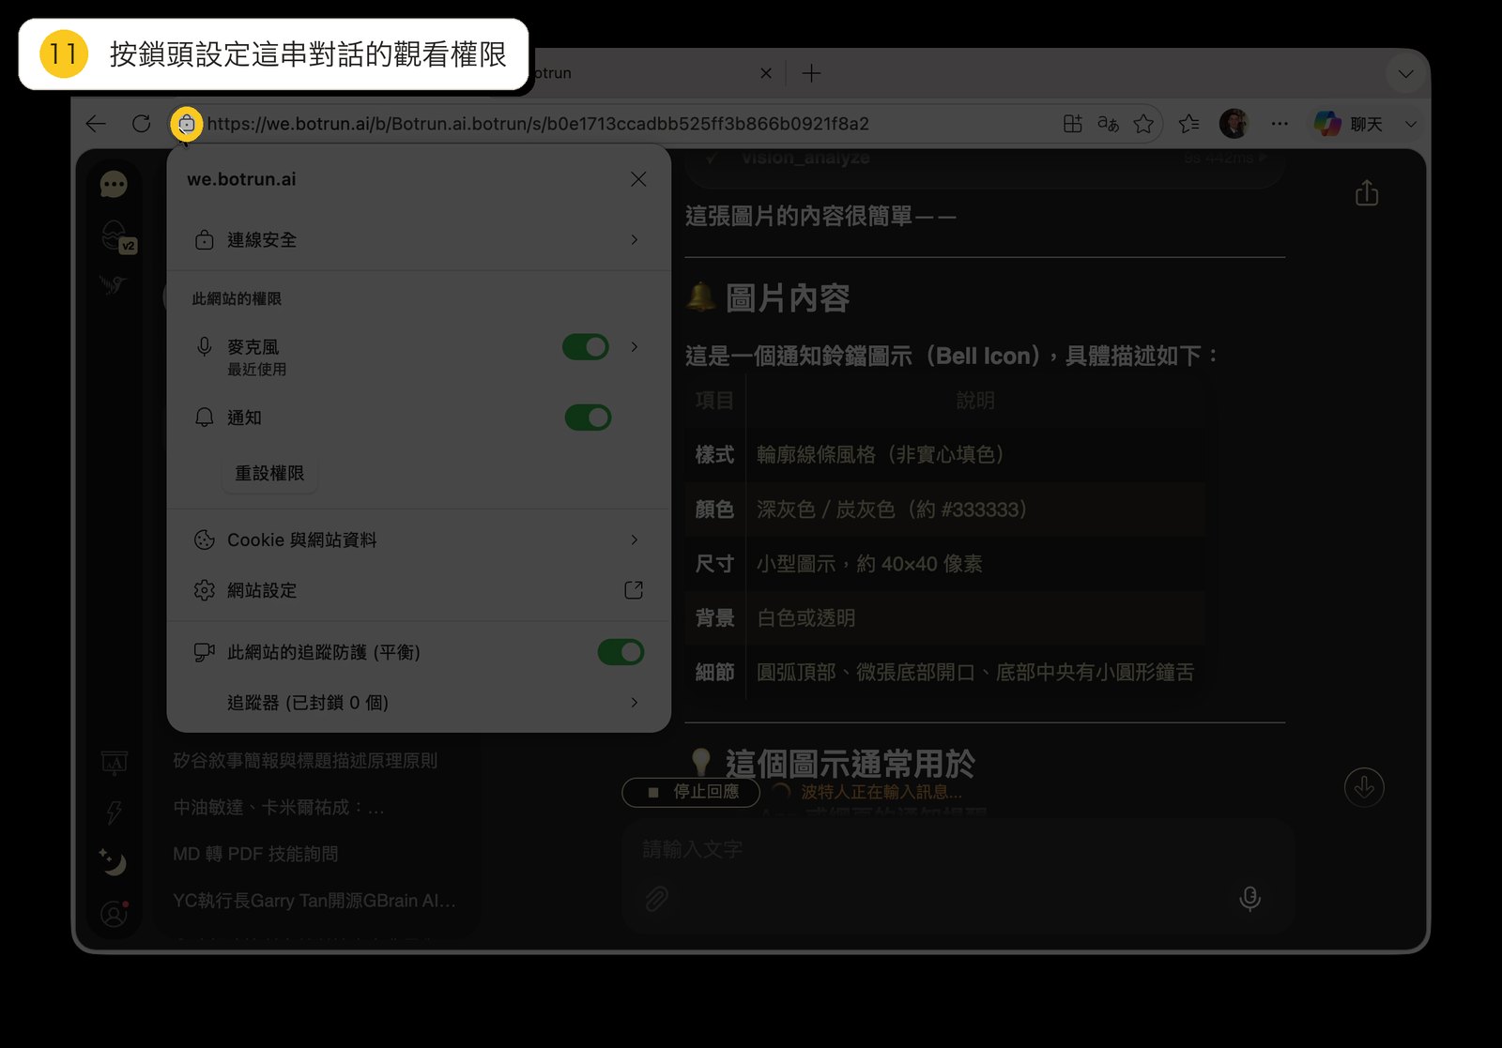
Task: Click the 這個圖示通常用於 heading
Action: (850, 764)
